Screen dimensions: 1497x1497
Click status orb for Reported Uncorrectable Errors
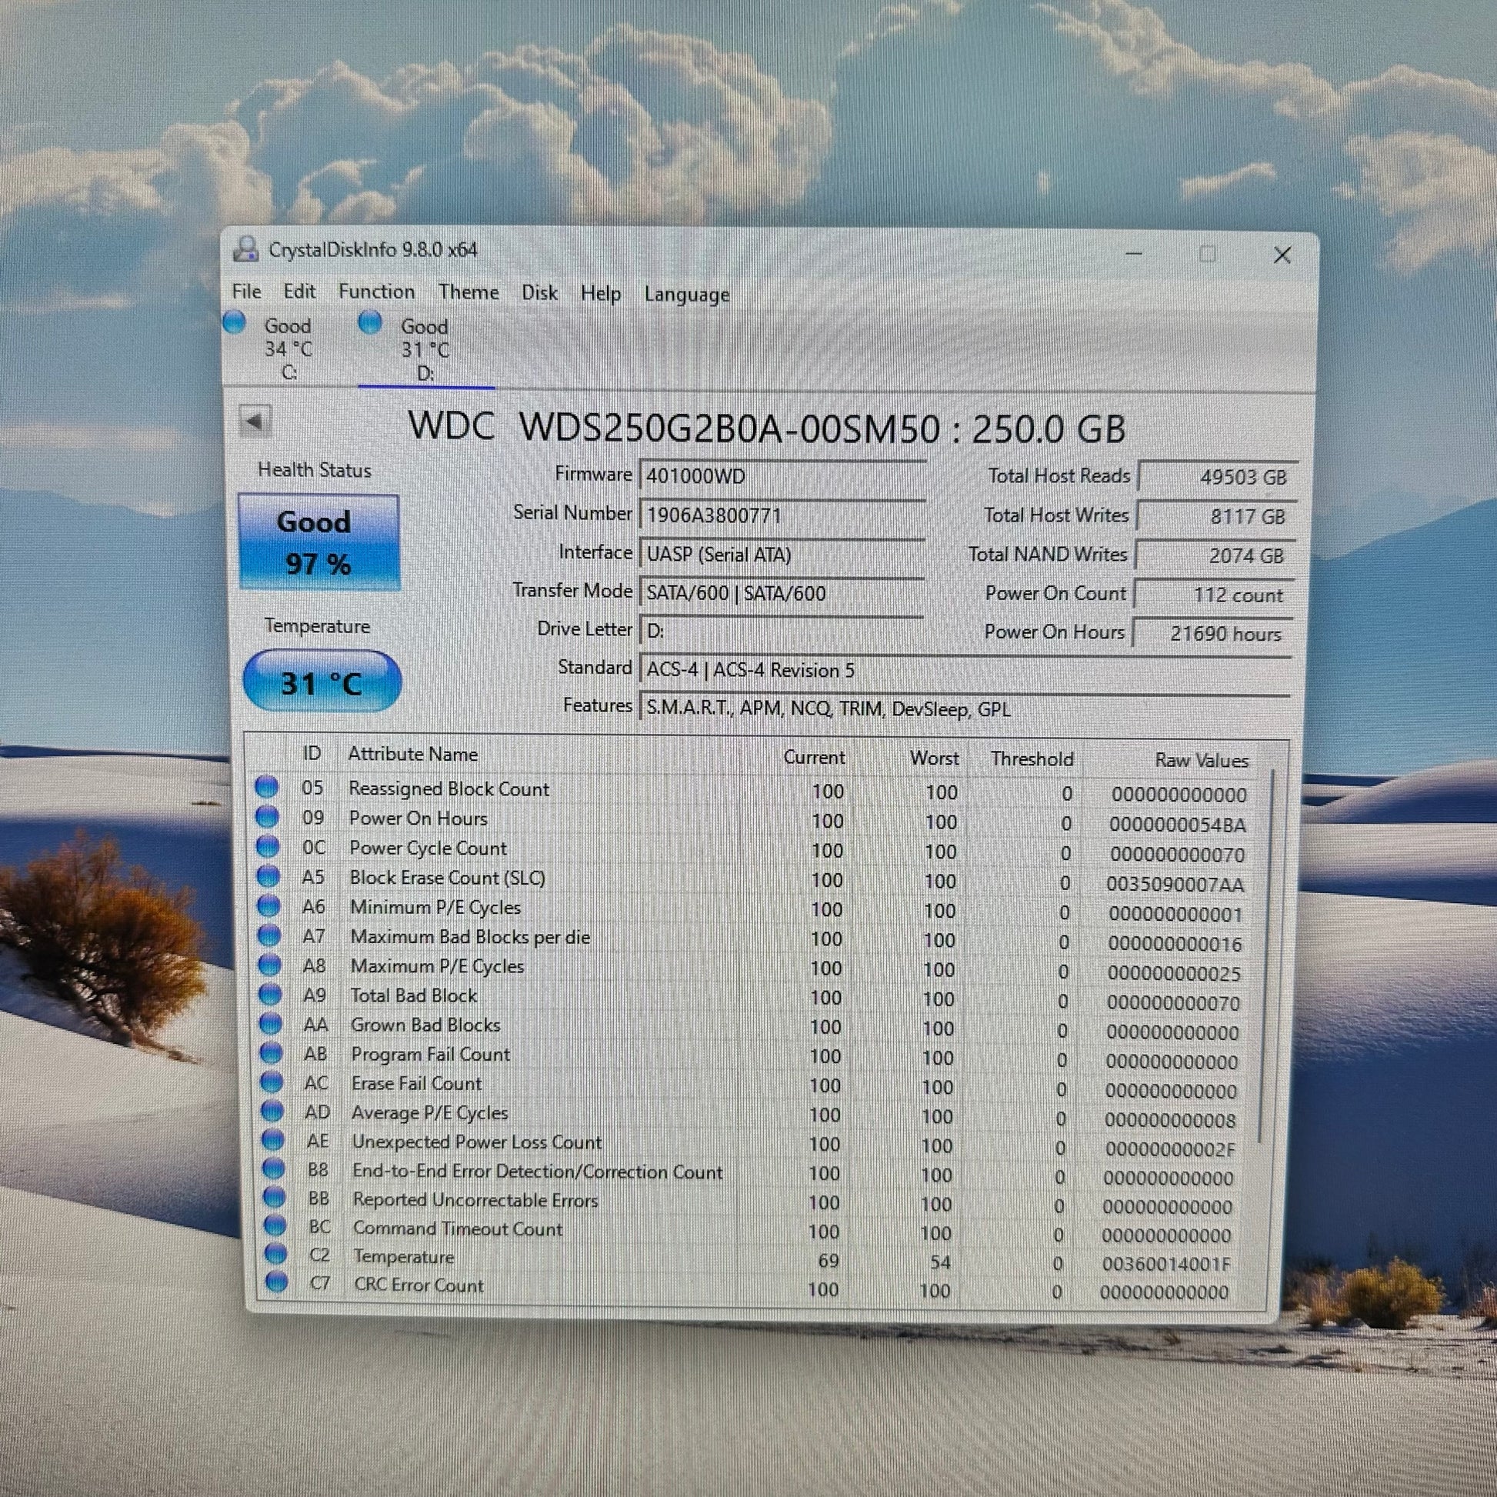click(274, 1197)
